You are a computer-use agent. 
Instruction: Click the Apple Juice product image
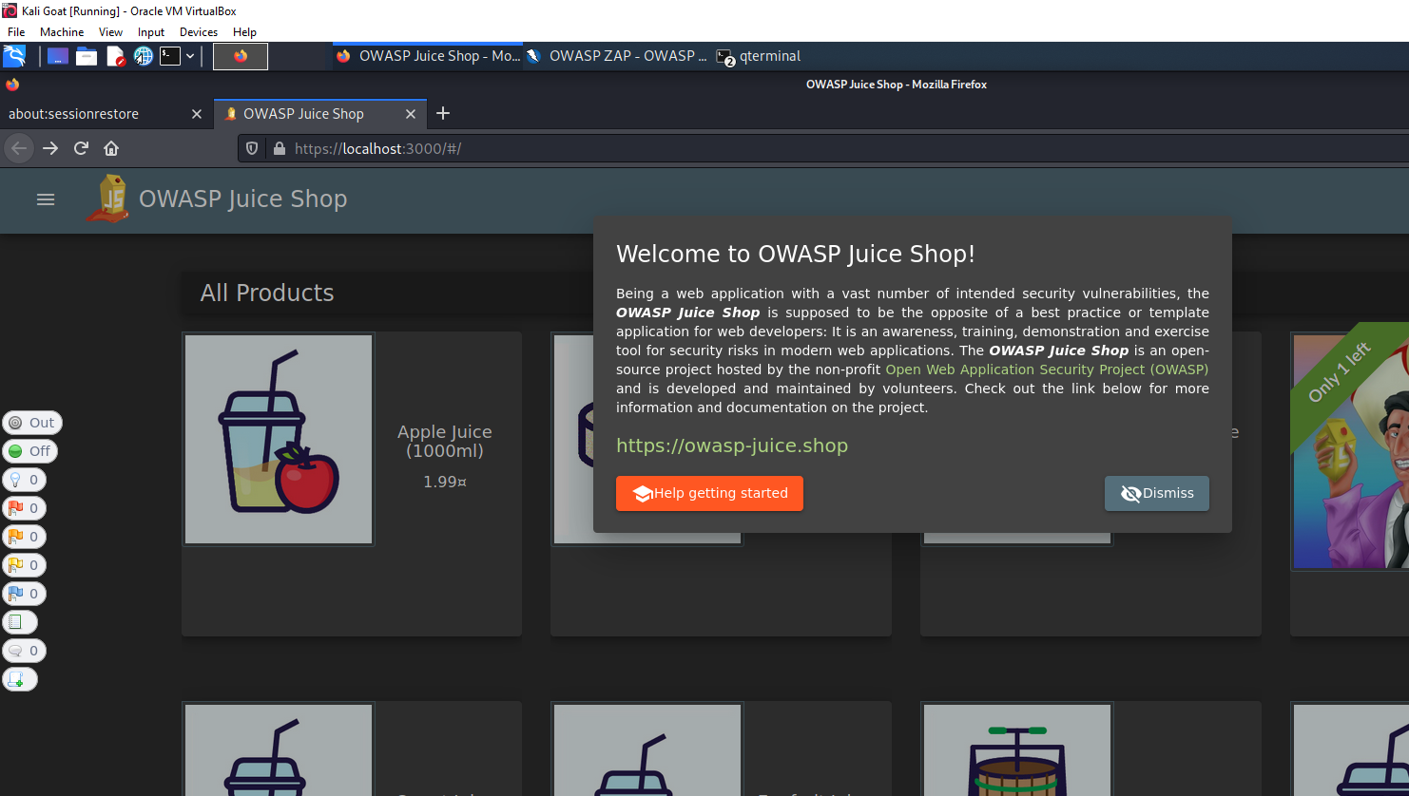pyautogui.click(x=279, y=439)
